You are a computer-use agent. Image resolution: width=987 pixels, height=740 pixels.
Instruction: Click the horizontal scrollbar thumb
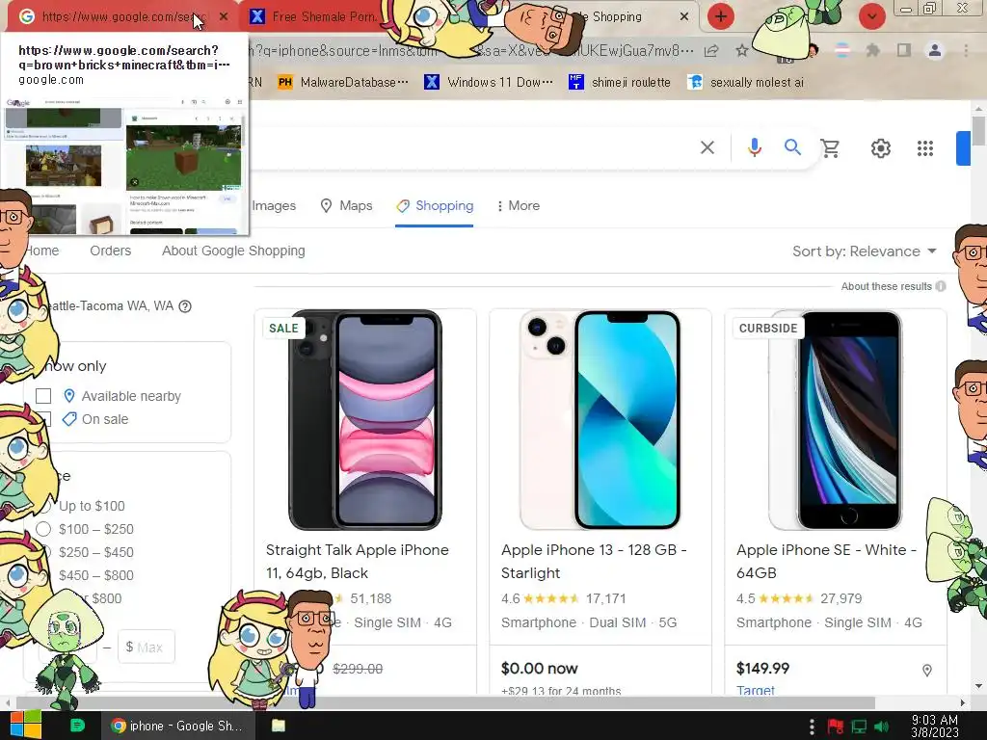tap(445, 702)
